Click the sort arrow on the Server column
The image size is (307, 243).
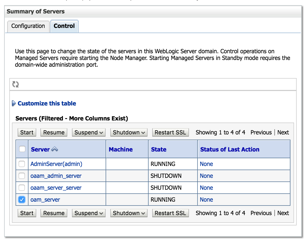54,149
